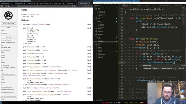This screenshot has height=104, width=186.
Task: Jump to day_of_the_week in docs sidebar
Action: point(6,47)
